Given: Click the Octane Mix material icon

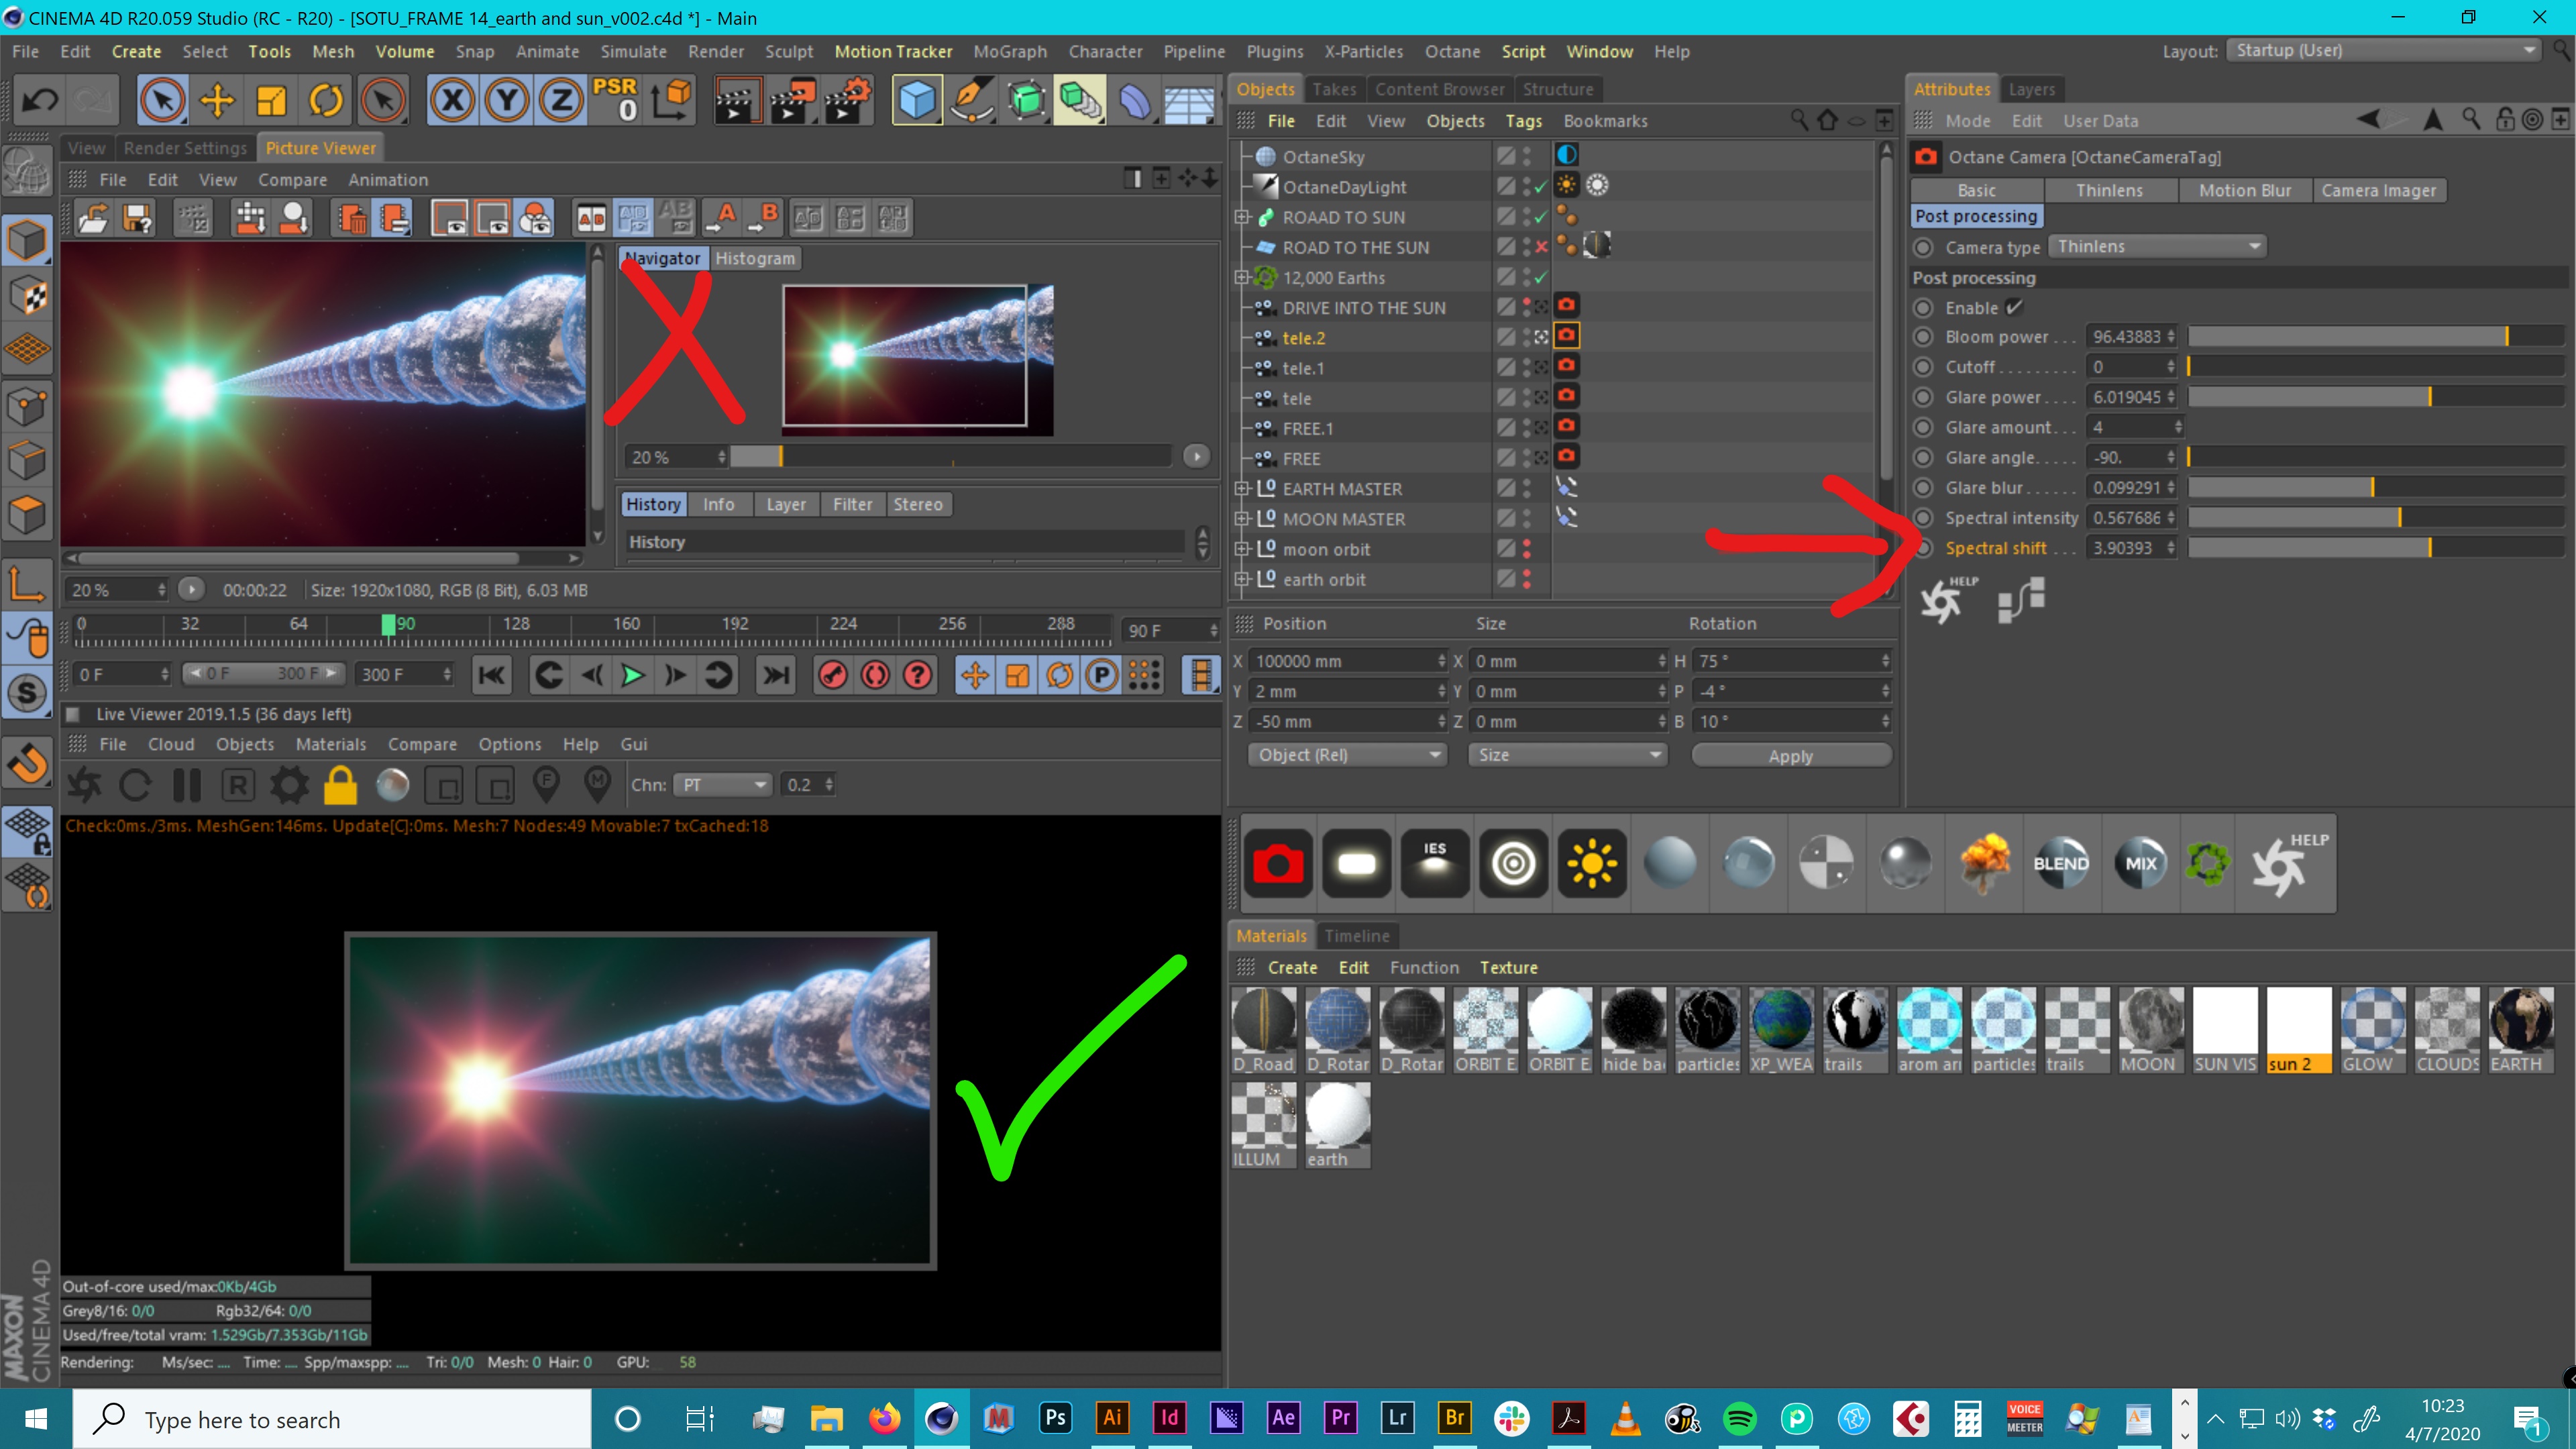Looking at the screenshot, I should click(x=2140, y=862).
